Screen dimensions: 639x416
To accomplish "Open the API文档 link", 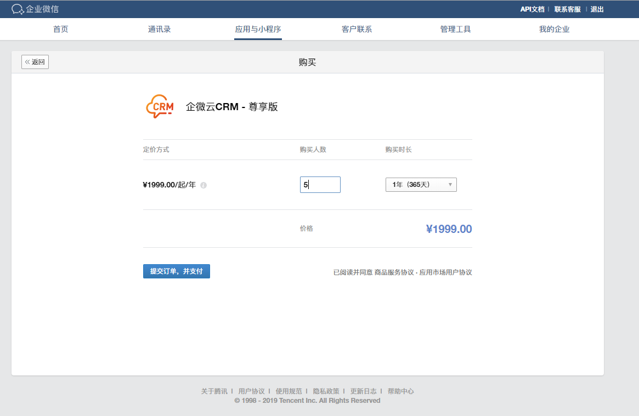I will pyautogui.click(x=532, y=9).
